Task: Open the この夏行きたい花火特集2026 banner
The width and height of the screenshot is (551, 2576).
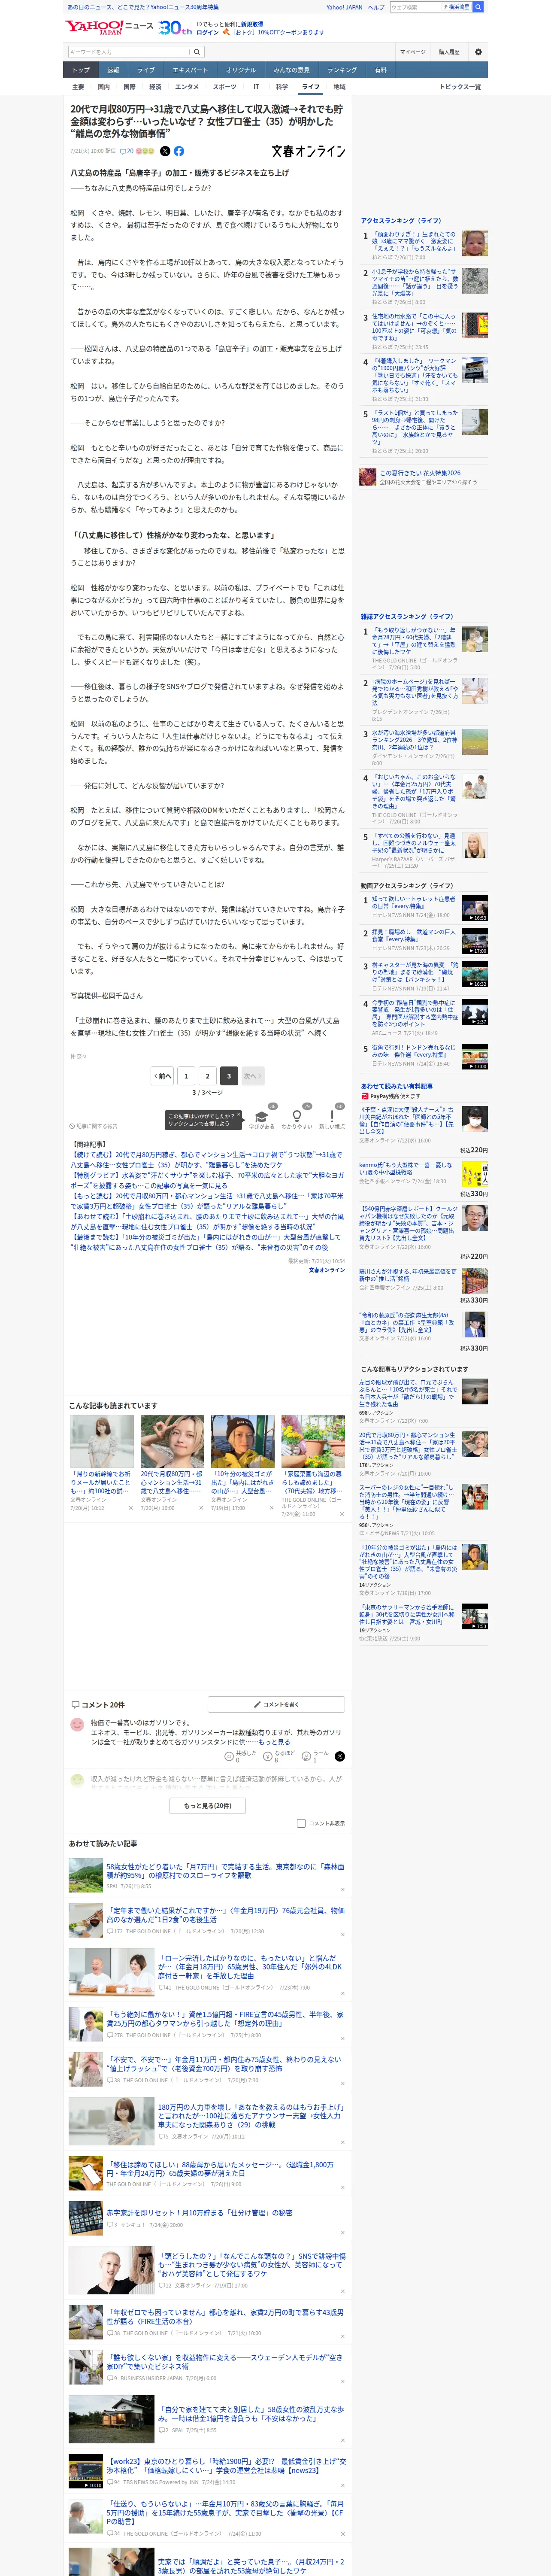Action: [x=423, y=477]
